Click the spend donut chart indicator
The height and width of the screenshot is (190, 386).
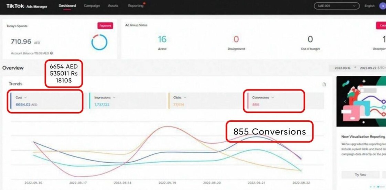pos(99,42)
